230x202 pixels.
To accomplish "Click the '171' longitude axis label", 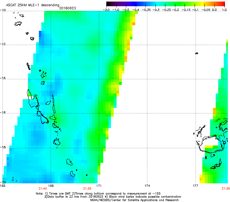I will 99,186.
